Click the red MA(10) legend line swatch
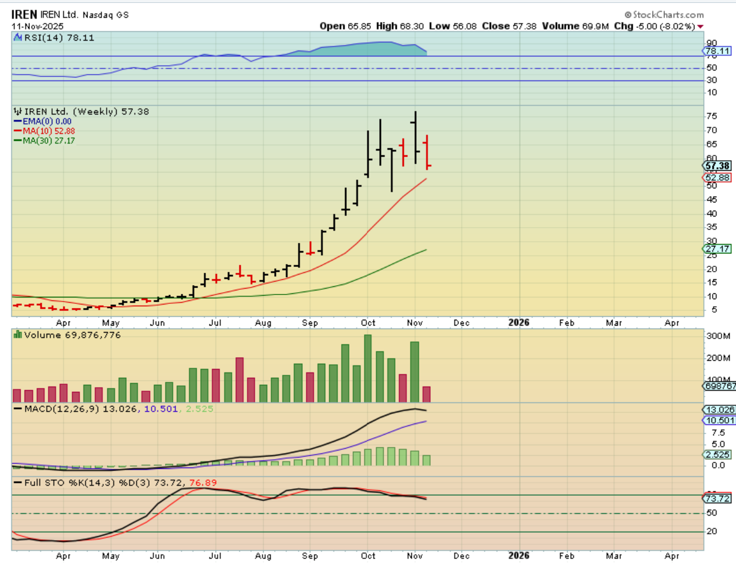This screenshot has width=736, height=572. click(18, 131)
